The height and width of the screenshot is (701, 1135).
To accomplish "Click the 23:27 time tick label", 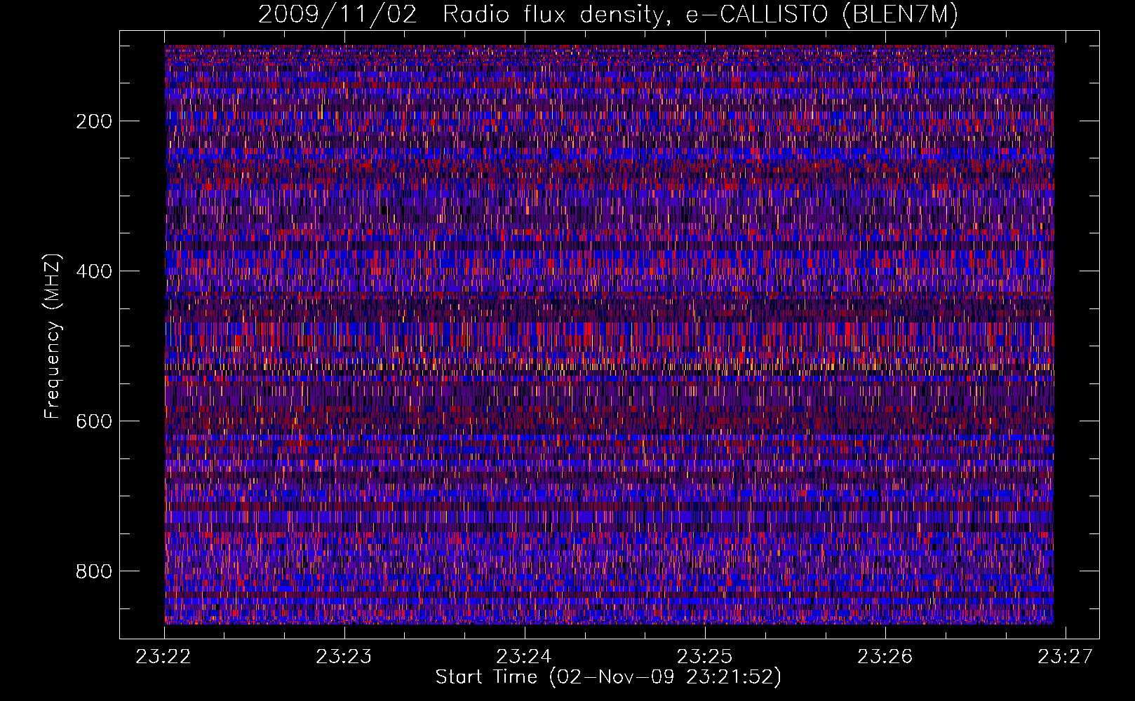I will [x=1066, y=656].
